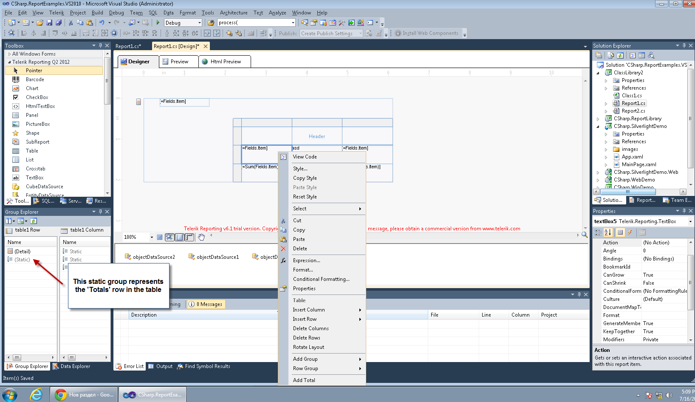695x402 pixels.
Task: Expand the CSharp.ReportLibrary project node
Action: pyautogui.click(x=598, y=119)
